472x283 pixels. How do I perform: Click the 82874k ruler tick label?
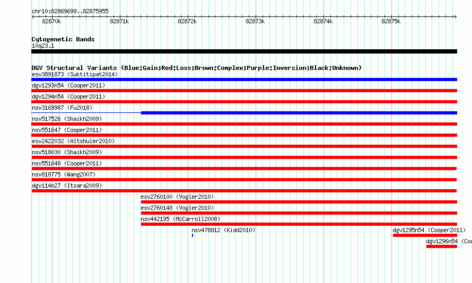[x=323, y=21]
